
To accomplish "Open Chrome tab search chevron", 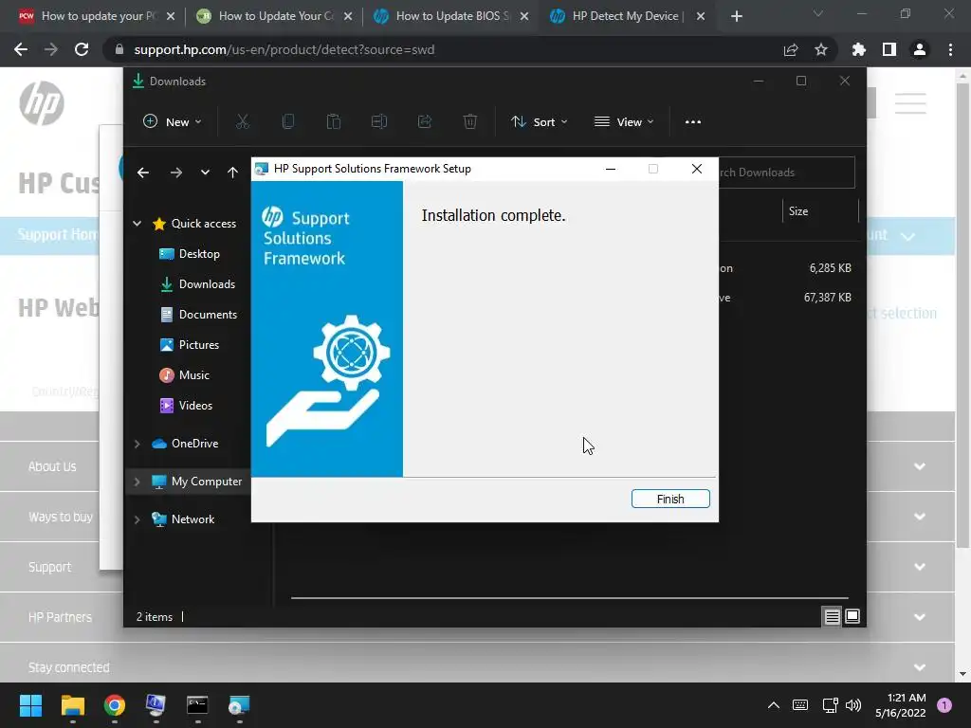I will (x=817, y=13).
